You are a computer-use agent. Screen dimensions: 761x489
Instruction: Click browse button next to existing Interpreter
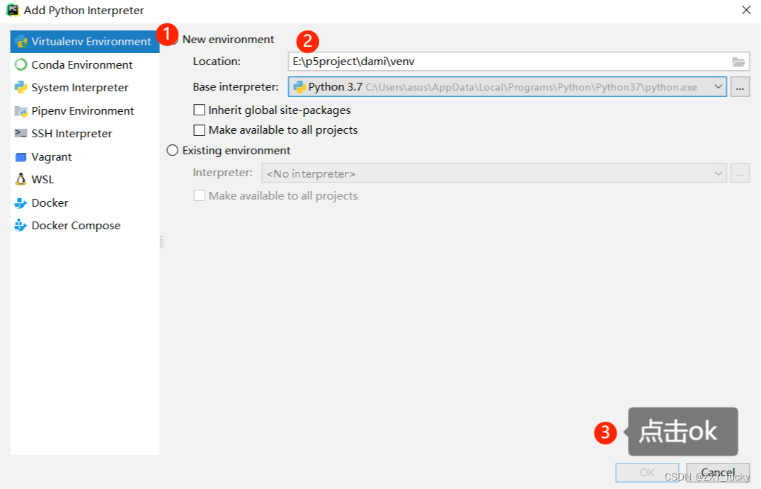coord(740,173)
